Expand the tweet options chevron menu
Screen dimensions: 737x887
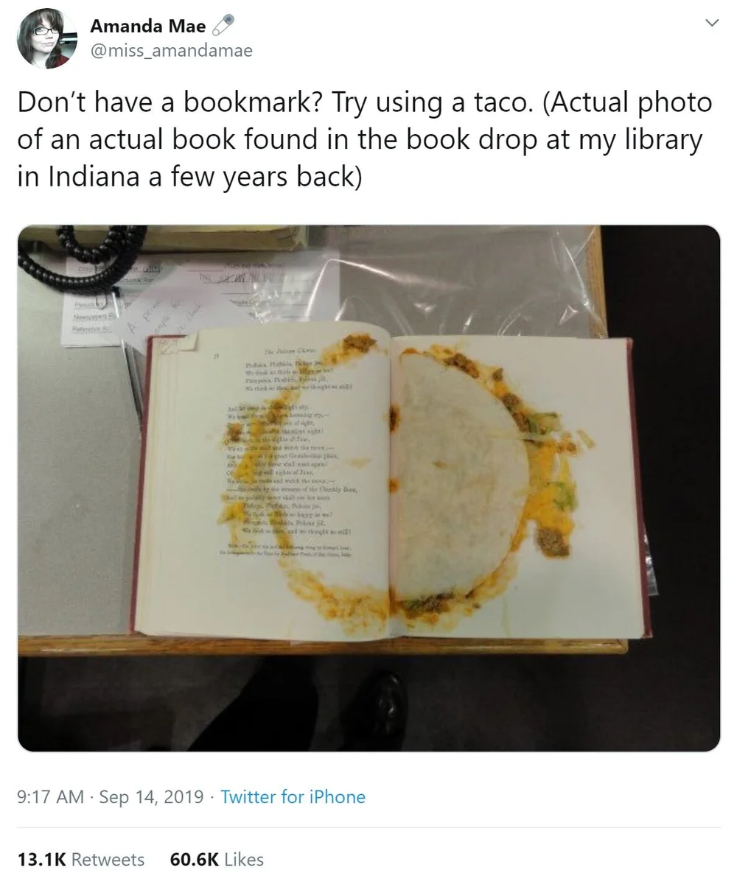tap(712, 23)
